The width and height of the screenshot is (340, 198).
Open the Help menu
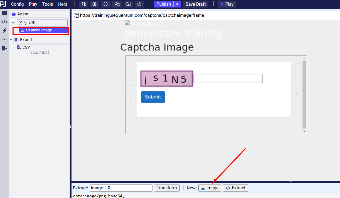coord(63,4)
